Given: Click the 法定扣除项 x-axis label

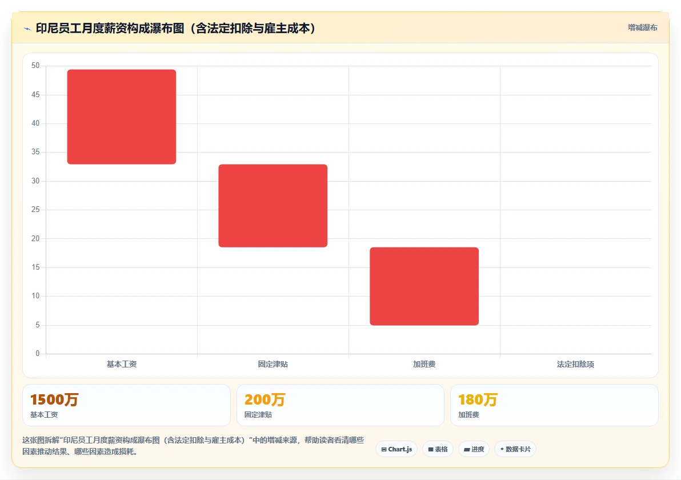Looking at the screenshot, I should [x=575, y=364].
